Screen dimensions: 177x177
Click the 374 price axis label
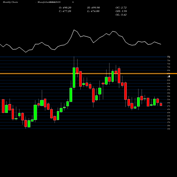pos(169,122)
